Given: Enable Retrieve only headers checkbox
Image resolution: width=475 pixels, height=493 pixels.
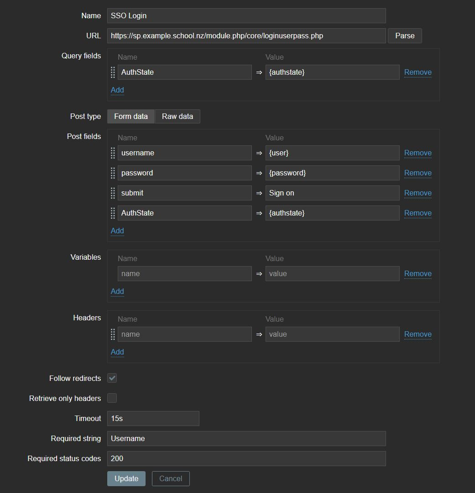Looking at the screenshot, I should tap(112, 398).
